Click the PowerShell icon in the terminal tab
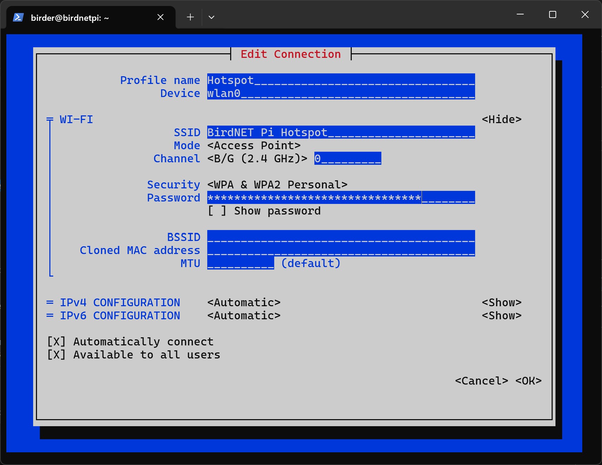 coord(18,17)
